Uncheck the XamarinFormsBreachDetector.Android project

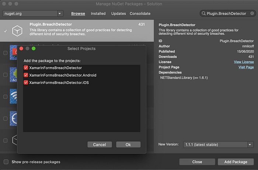(x=26, y=75)
